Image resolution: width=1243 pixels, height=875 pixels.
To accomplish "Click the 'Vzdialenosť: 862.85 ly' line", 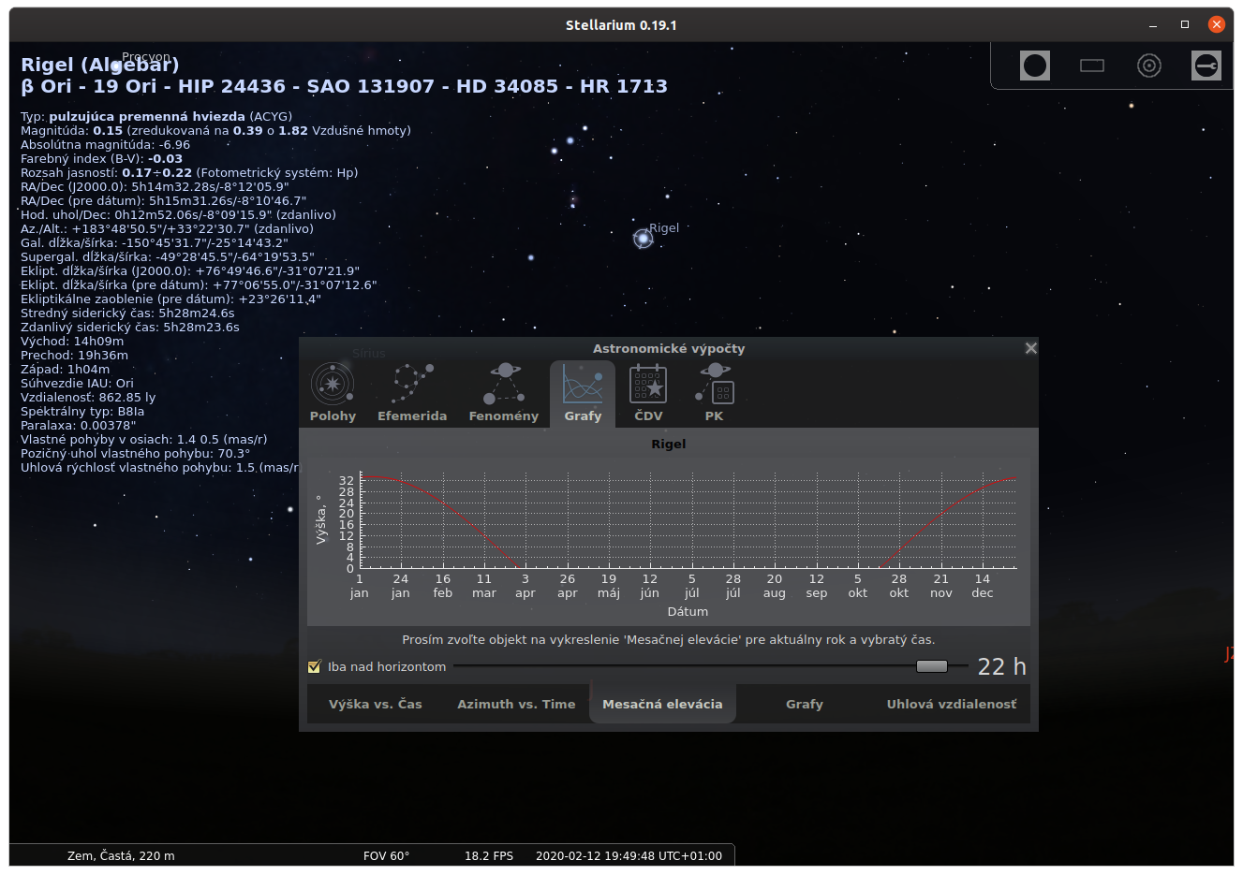I will click(88, 397).
